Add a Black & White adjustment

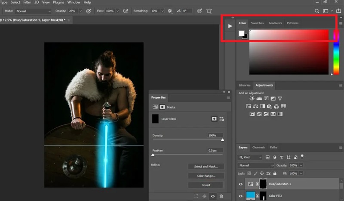coord(262,106)
